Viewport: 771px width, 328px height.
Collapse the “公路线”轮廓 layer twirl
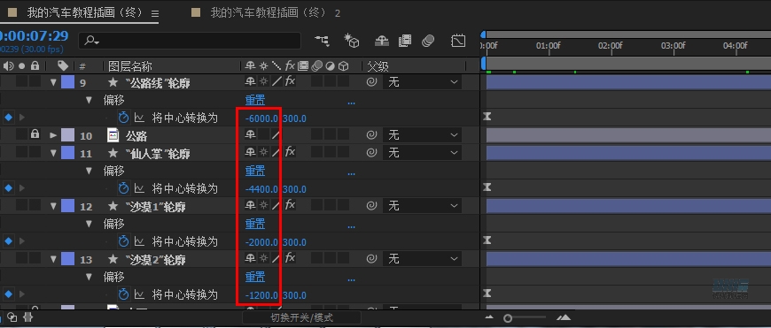coord(53,82)
